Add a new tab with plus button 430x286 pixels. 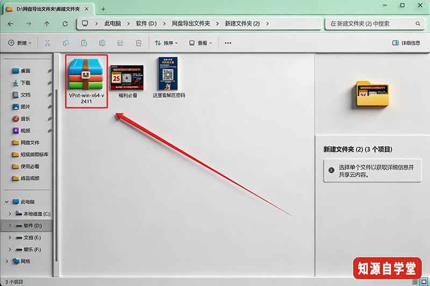[x=103, y=9]
